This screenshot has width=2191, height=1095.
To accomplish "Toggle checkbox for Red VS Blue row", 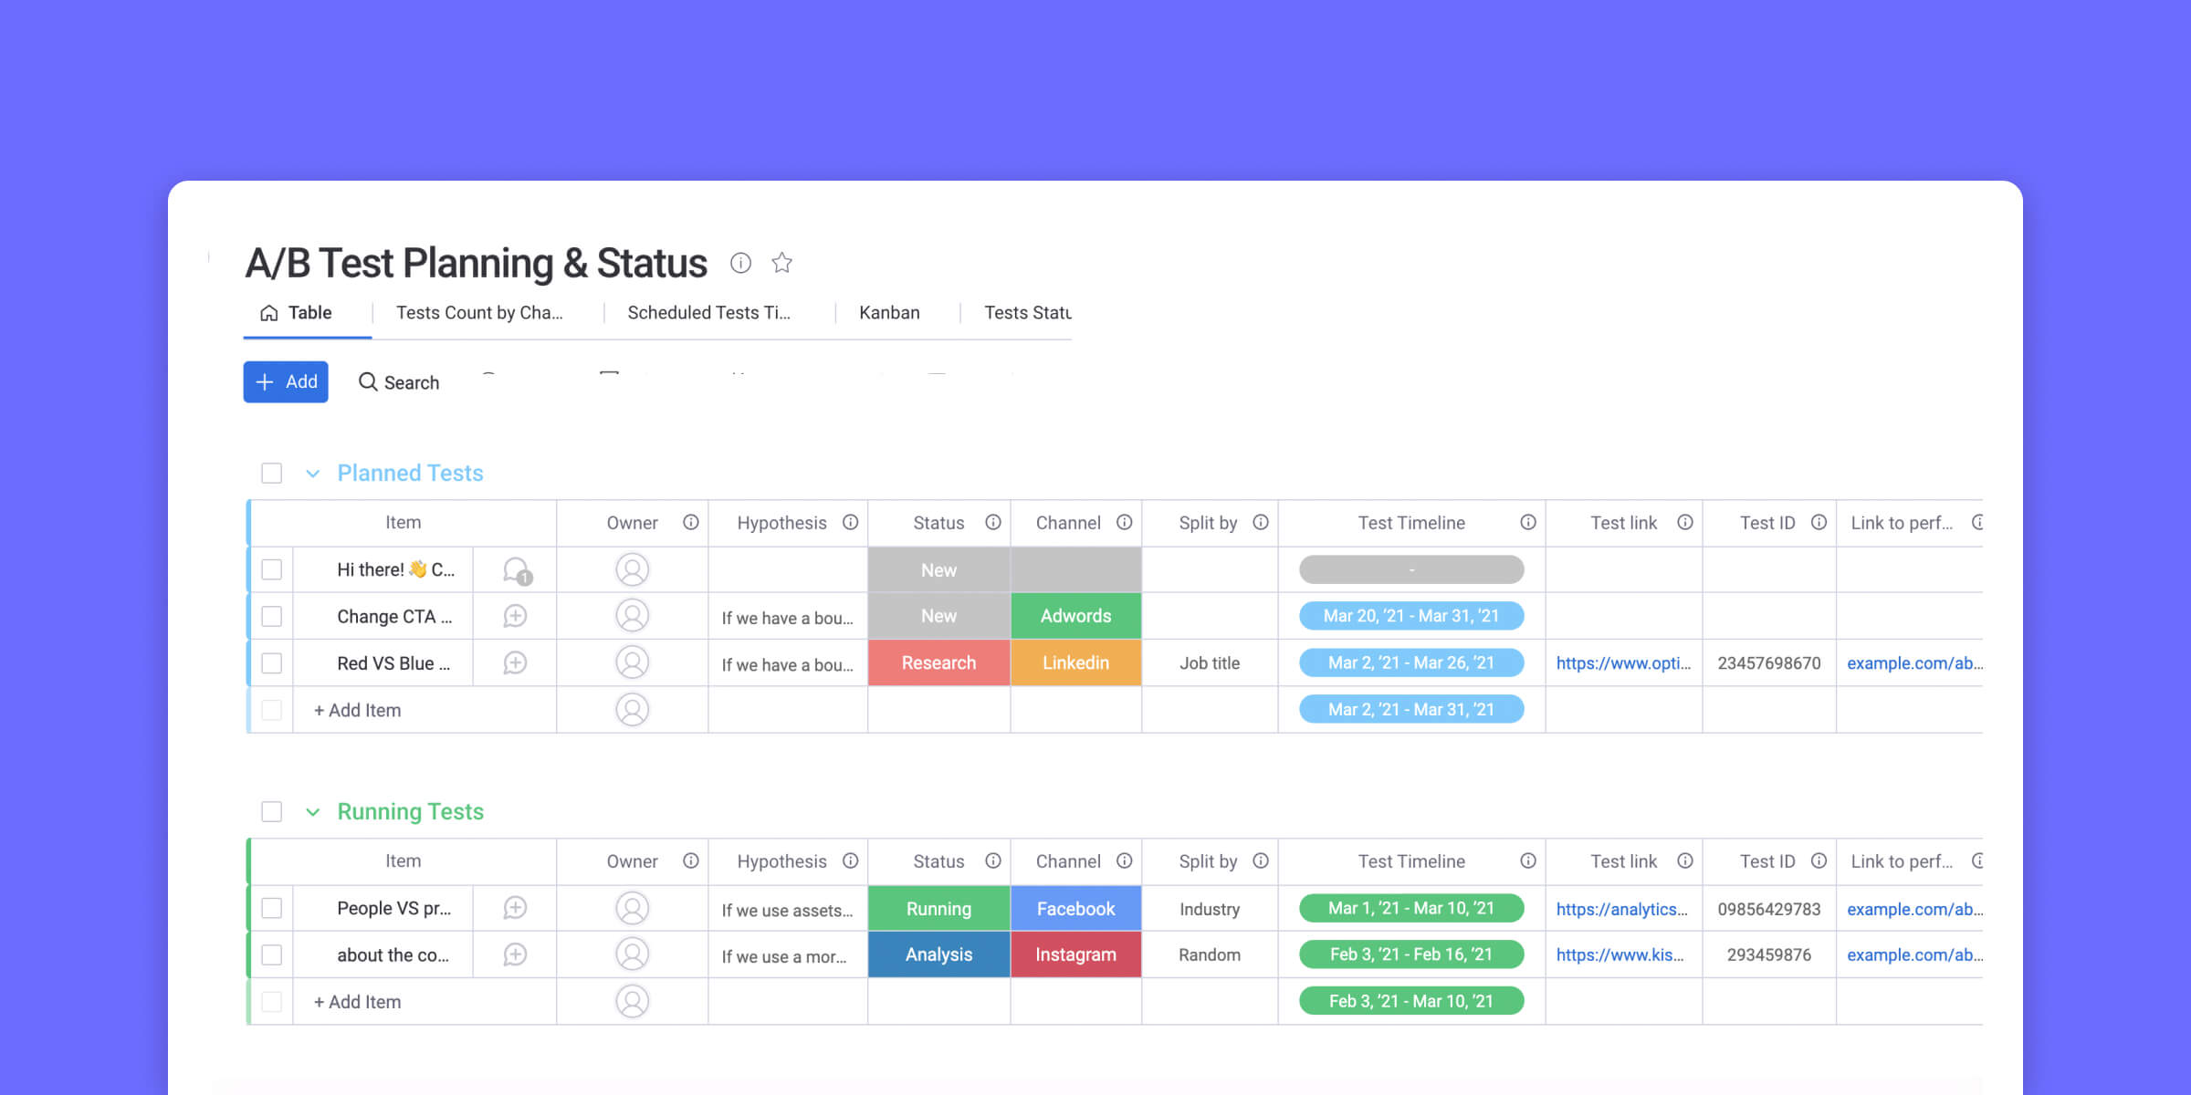I will point(274,662).
